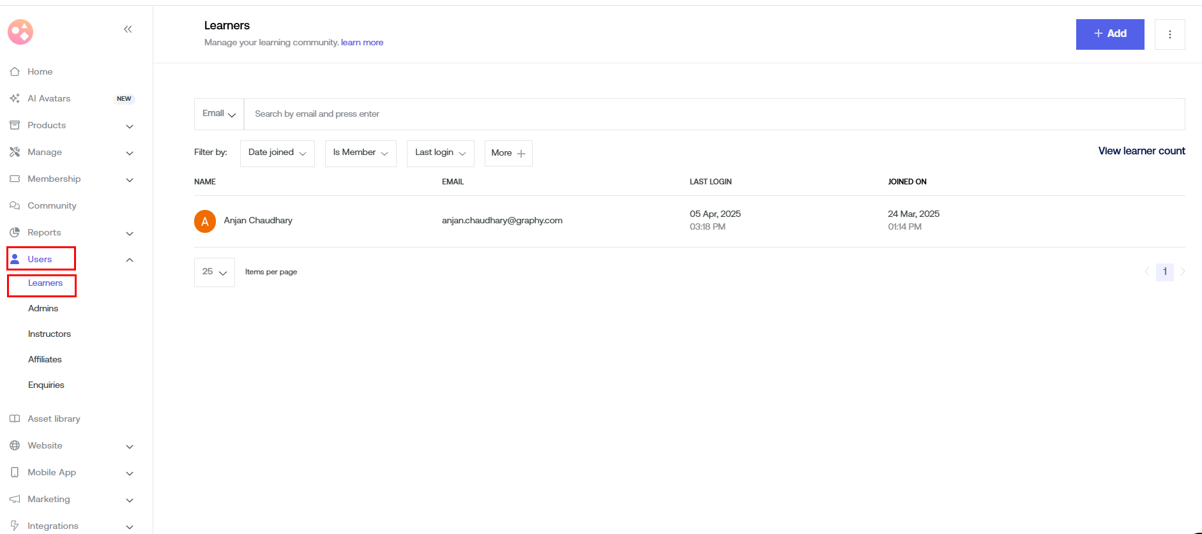The height and width of the screenshot is (534, 1202).
Task: Expand the Products menu chevron
Action: click(130, 126)
